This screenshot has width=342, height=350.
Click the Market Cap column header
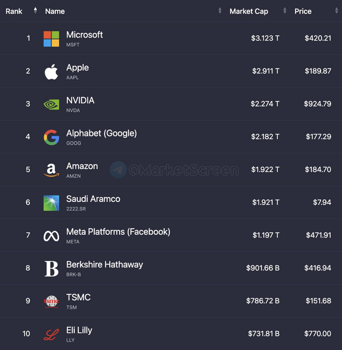click(249, 11)
